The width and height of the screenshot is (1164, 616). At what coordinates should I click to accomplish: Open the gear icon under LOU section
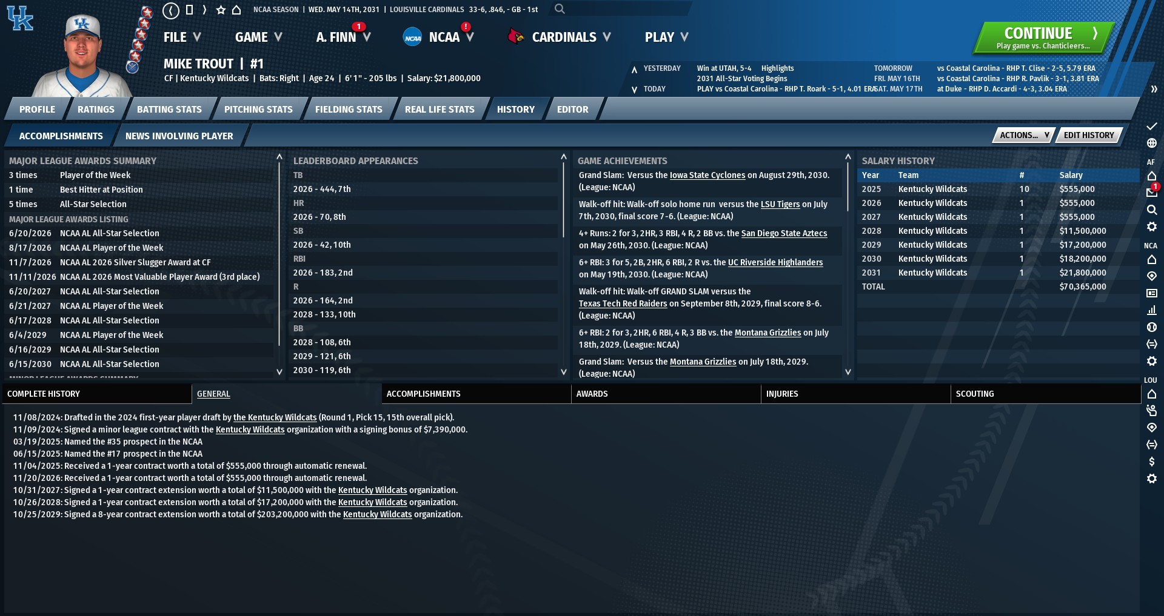pyautogui.click(x=1152, y=479)
